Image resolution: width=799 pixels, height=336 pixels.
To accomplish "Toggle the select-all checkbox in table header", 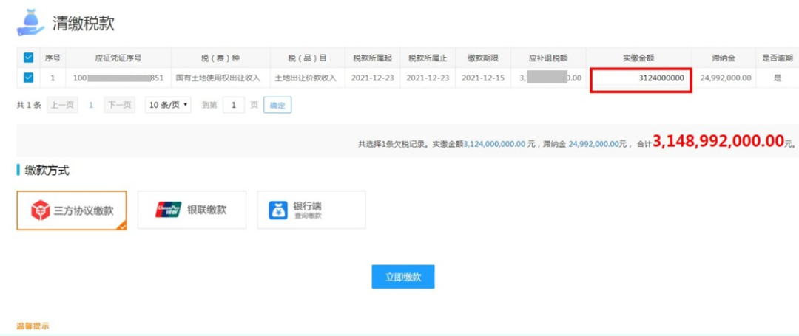I will click(29, 58).
